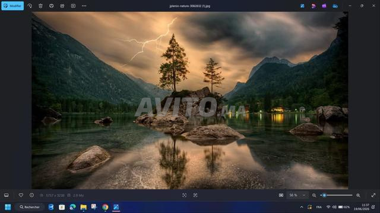Click the battery 82% indicator
The image size is (380, 213).
click(344, 207)
